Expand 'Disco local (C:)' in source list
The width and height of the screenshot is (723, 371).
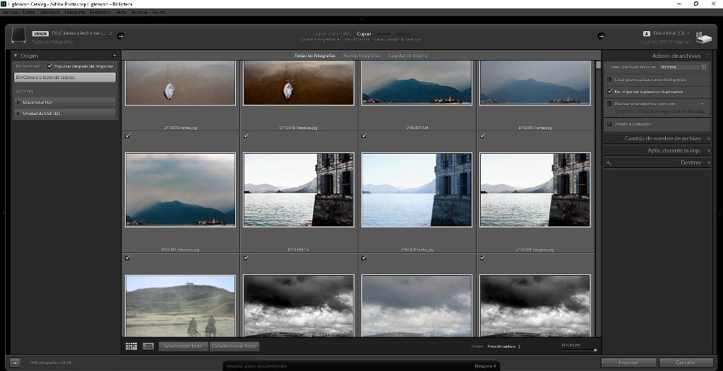pyautogui.click(x=18, y=102)
